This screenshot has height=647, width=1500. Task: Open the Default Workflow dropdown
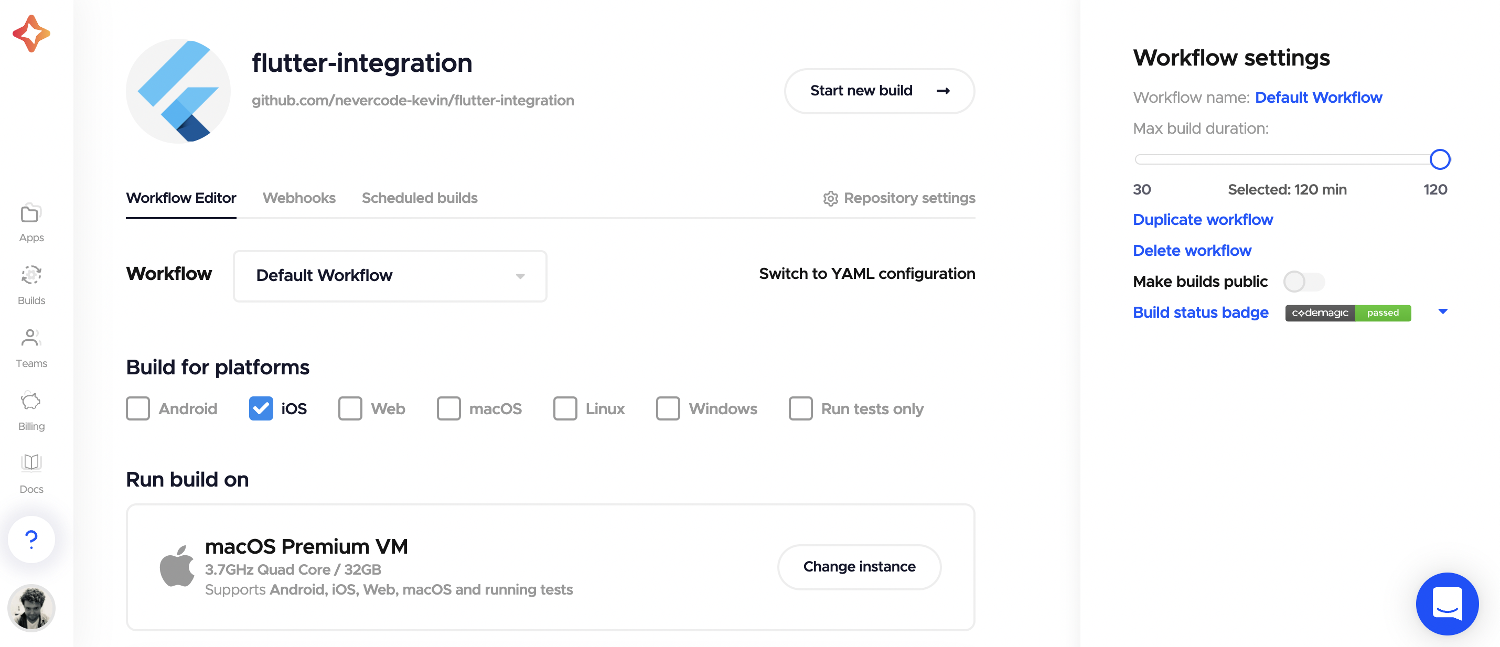click(390, 276)
